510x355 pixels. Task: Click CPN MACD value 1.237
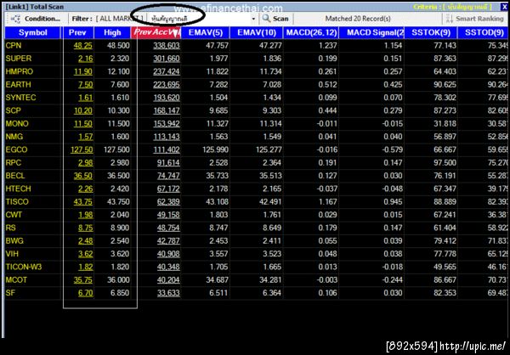[x=327, y=46]
